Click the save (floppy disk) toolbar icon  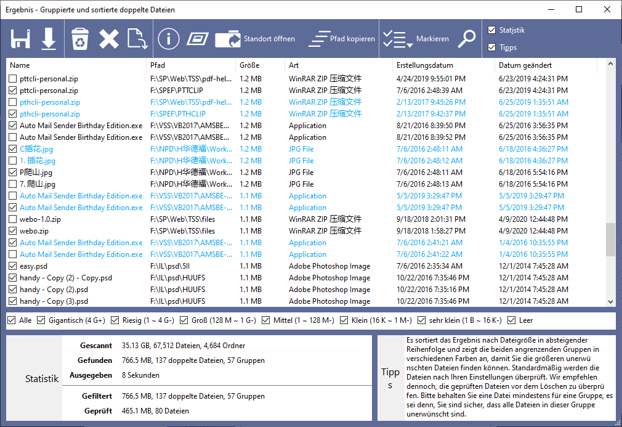tap(20, 39)
